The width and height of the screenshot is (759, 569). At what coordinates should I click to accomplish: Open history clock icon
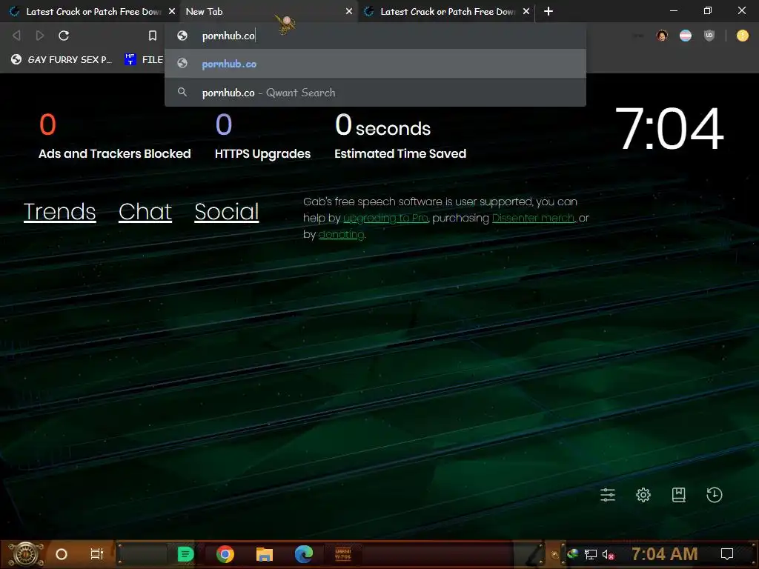pos(714,494)
